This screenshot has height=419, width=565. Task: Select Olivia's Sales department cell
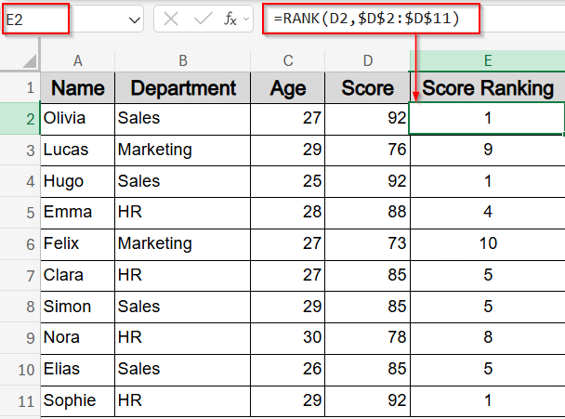click(x=183, y=119)
